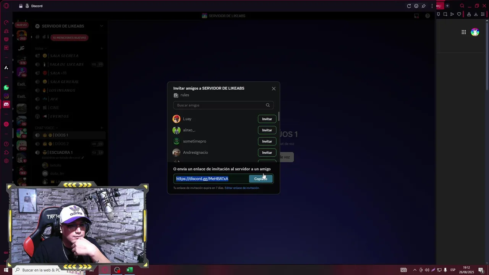This screenshot has width=489, height=275.
Task: Open Opera sidebar settings gear
Action: (6, 161)
